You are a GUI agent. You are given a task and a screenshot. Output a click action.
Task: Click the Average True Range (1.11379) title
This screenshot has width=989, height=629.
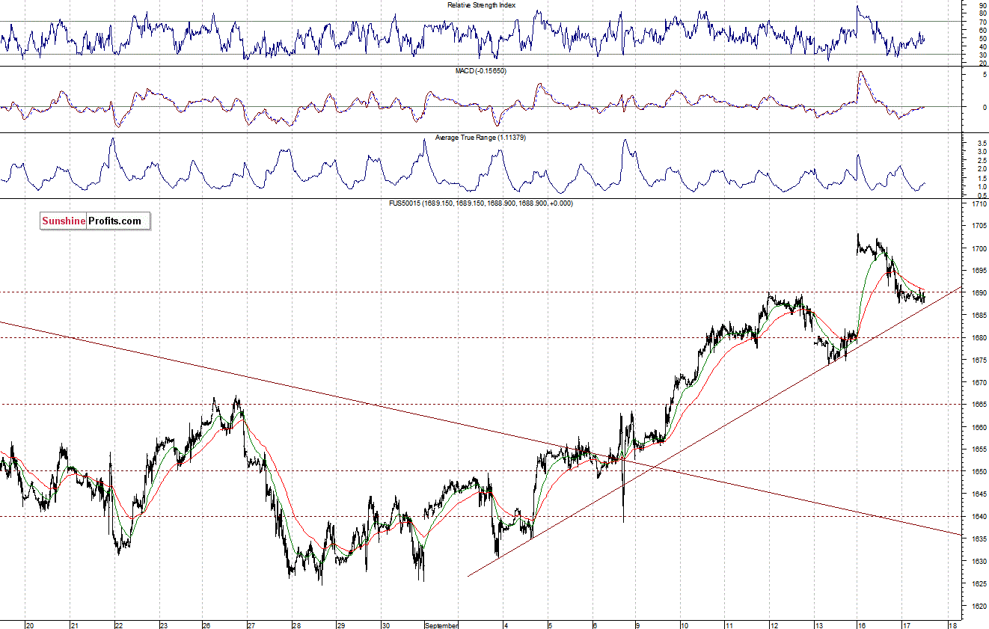[481, 138]
